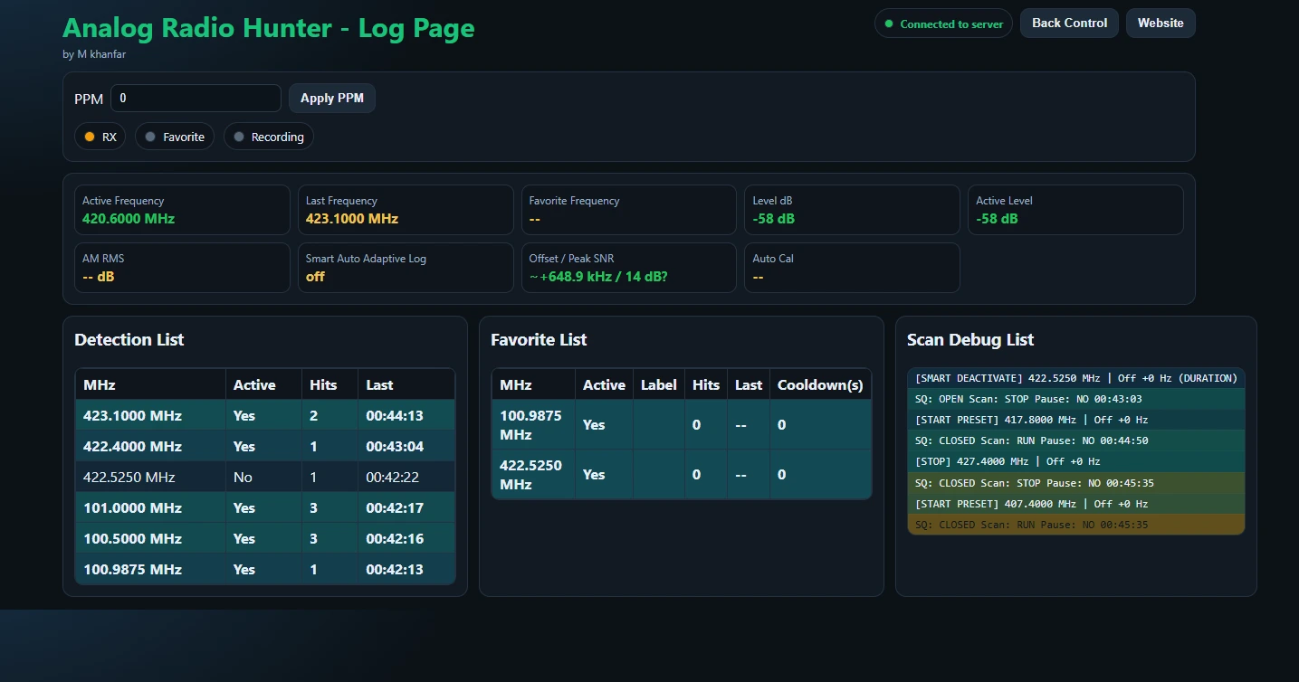Open the Back Control page
The height and width of the screenshot is (682, 1299).
[x=1068, y=23]
